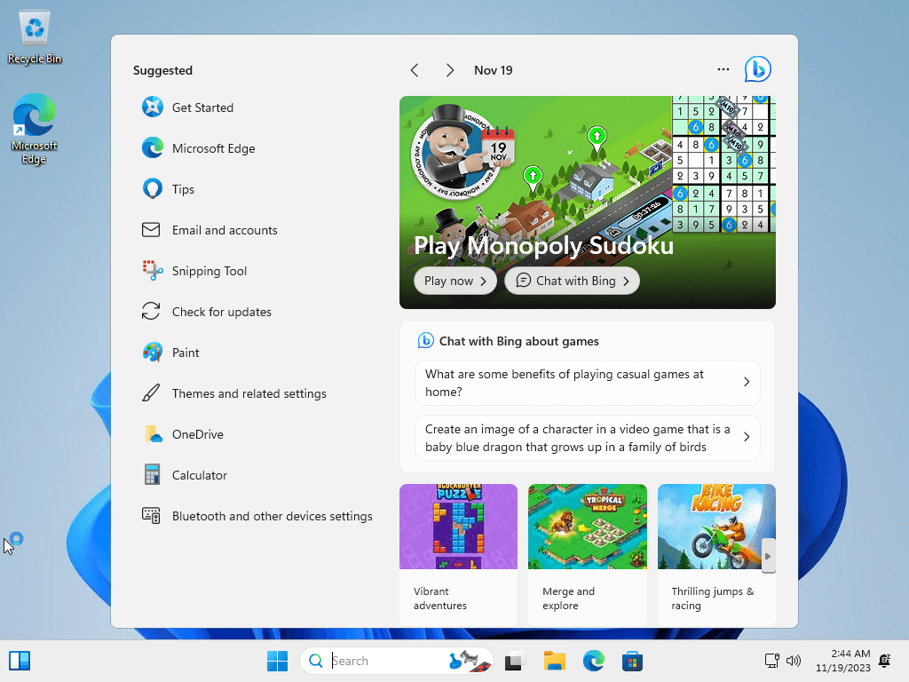Open Microsoft Store from the taskbar
Viewport: 909px width, 682px height.
(x=632, y=661)
